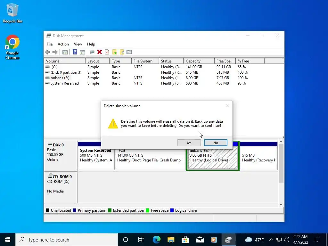Image resolution: width=328 pixels, height=246 pixels.
Task: Click the Disk Management title bar icon
Action: (x=49, y=36)
